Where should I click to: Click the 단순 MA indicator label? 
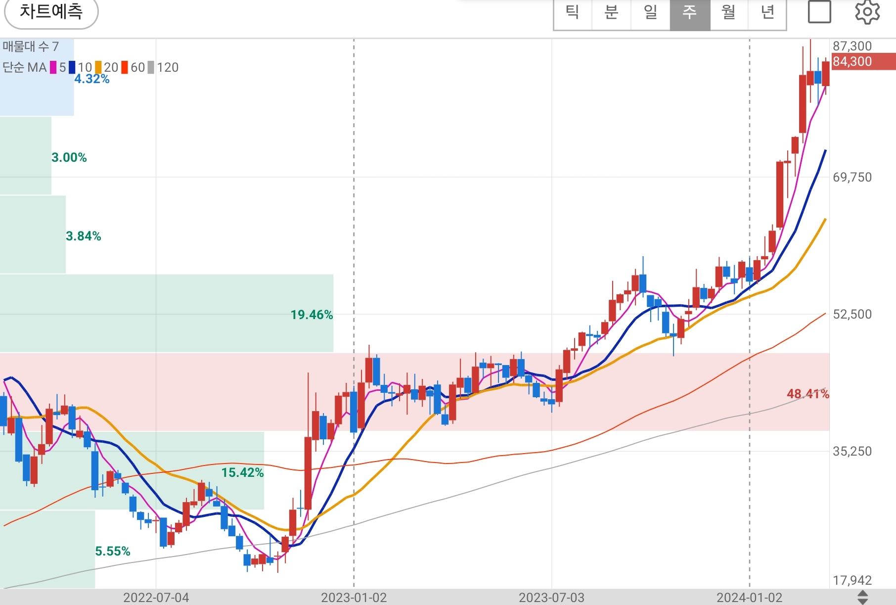25,67
